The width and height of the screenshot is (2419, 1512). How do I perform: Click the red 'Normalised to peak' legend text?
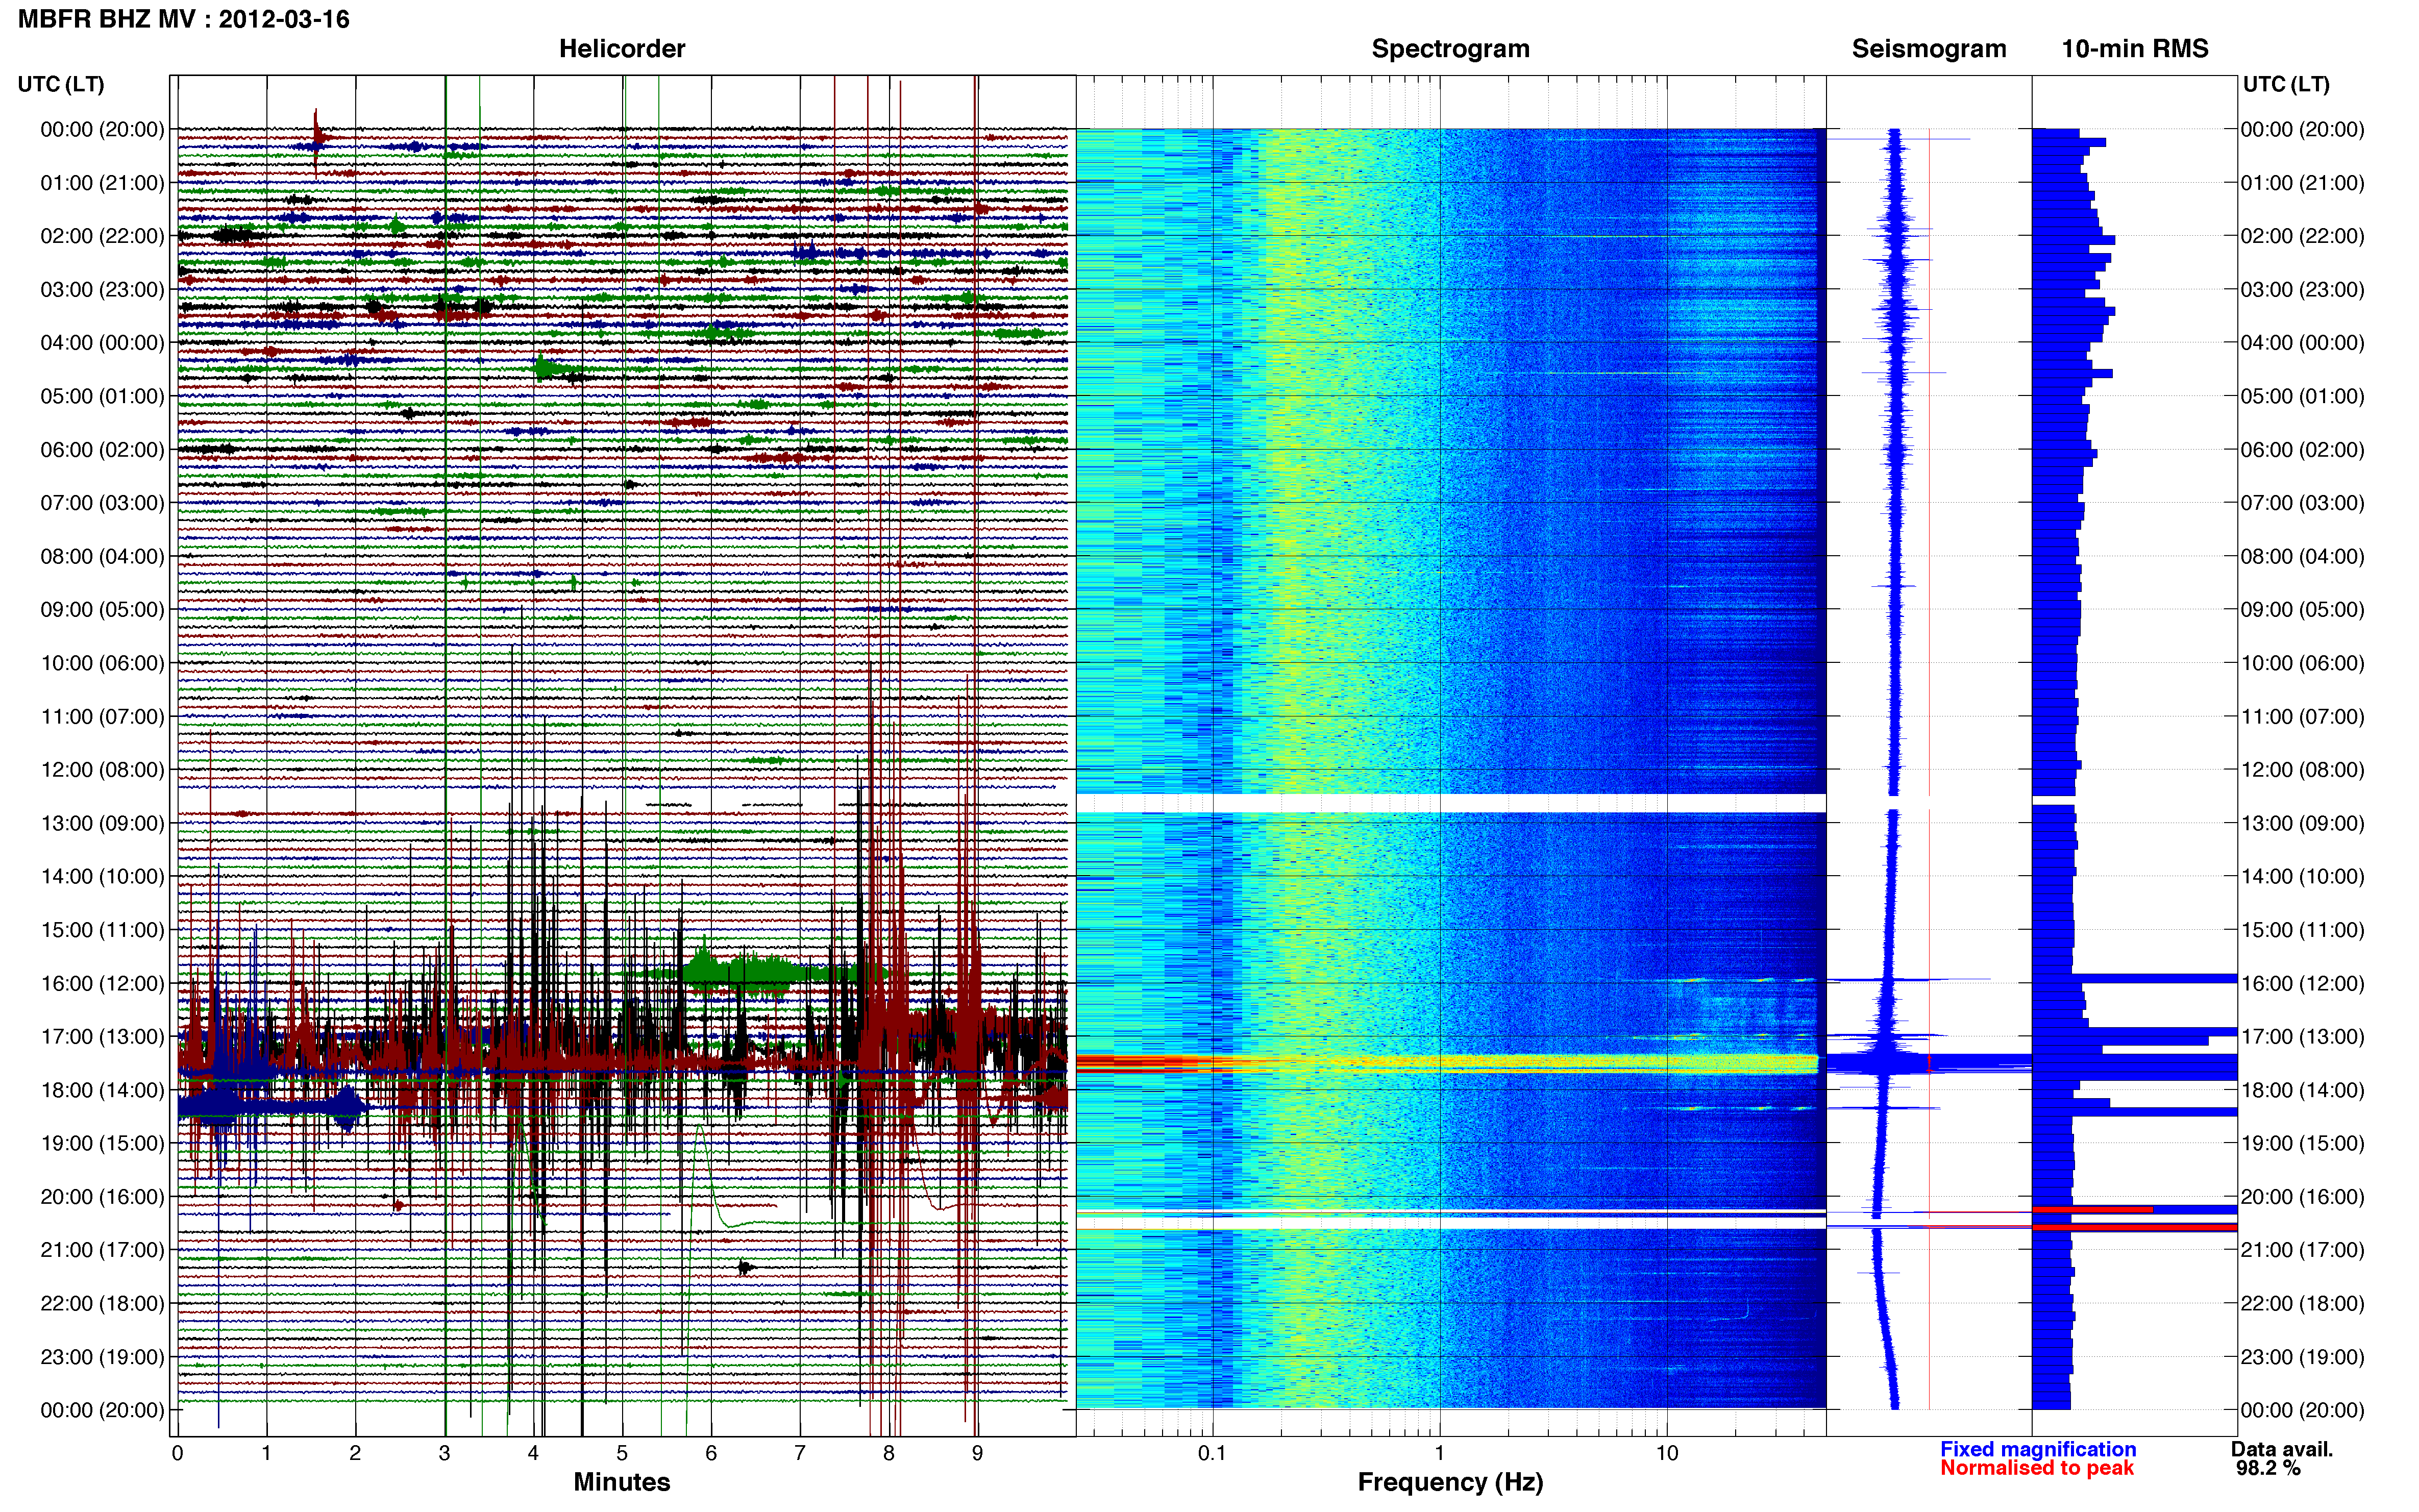2037,1469
